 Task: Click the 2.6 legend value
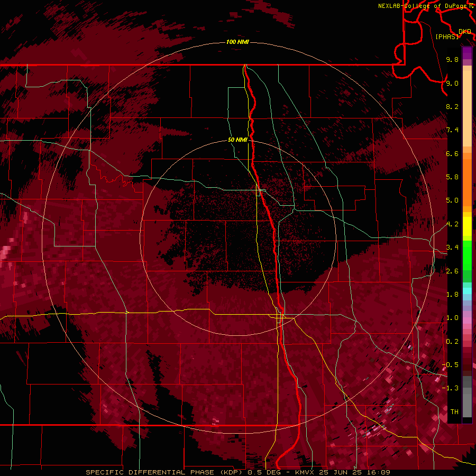click(x=452, y=271)
